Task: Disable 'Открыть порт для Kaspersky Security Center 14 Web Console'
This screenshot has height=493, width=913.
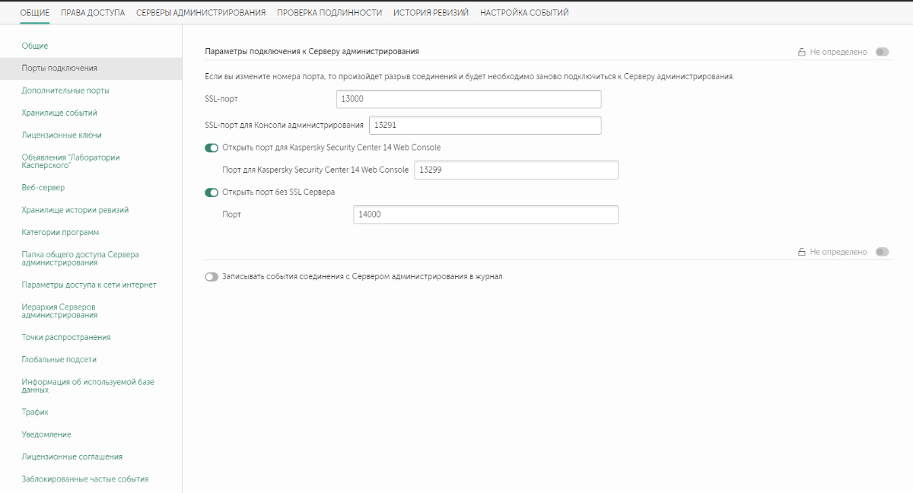Action: pos(212,148)
